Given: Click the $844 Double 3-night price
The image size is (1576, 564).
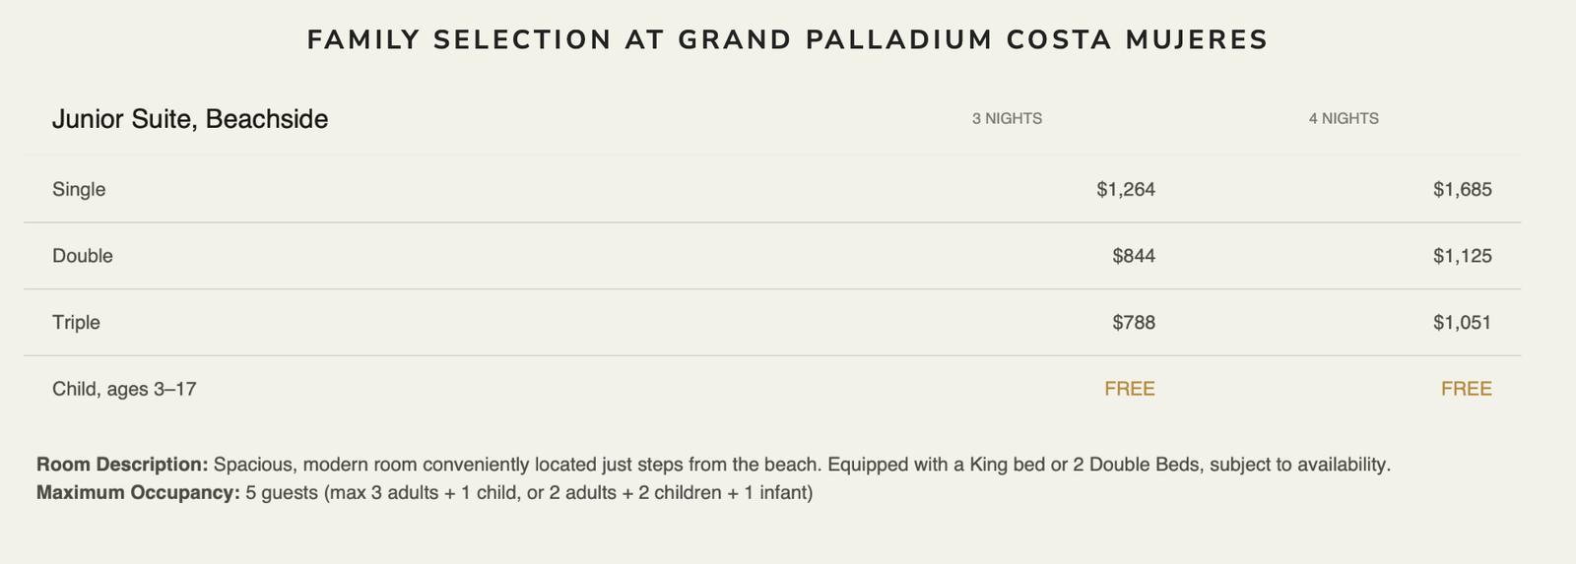Looking at the screenshot, I should (x=1134, y=256).
